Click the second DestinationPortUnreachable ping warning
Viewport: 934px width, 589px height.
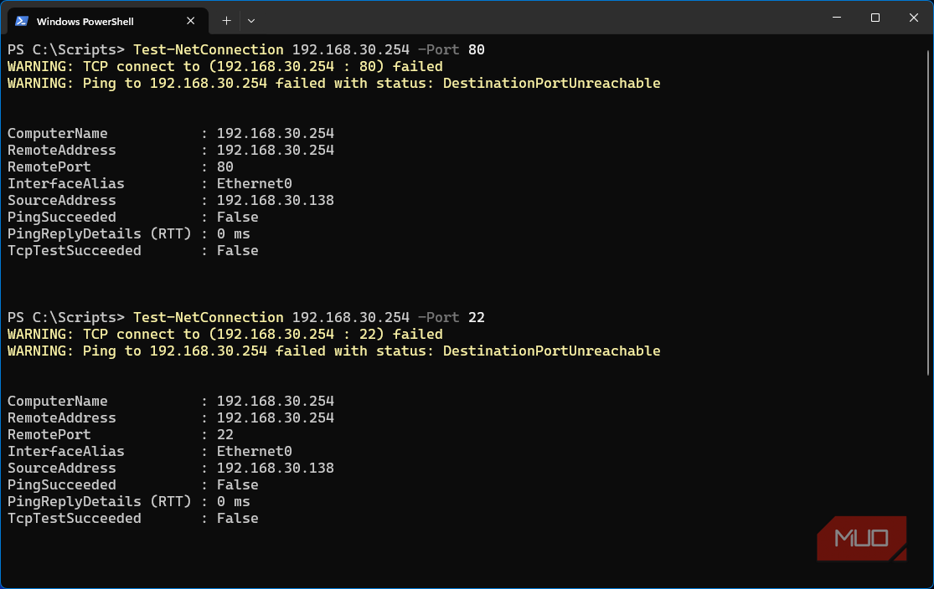333,351
